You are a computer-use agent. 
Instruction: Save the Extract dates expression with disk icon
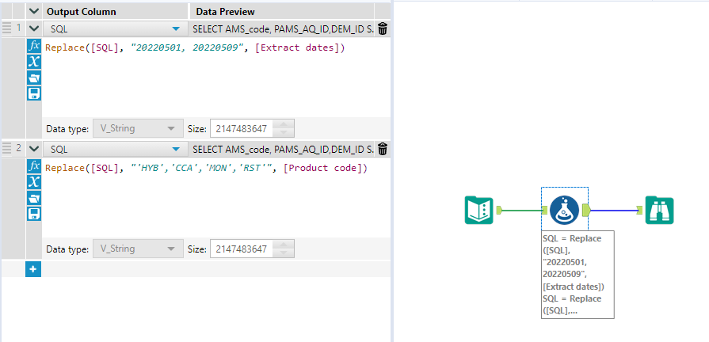pyautogui.click(x=34, y=93)
